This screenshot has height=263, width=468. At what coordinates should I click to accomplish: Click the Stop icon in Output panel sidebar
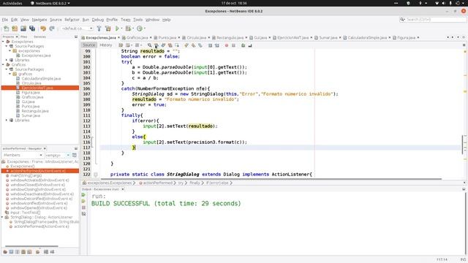click(83, 207)
